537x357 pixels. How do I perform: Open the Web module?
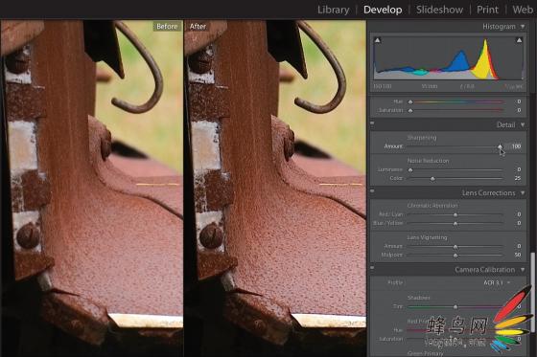coord(523,10)
